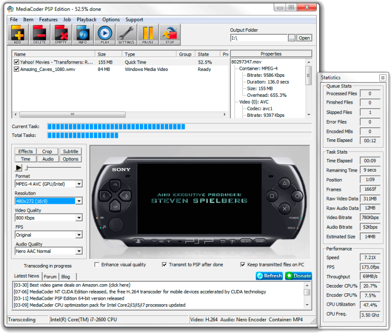Pause transcoding with the PAUSE icon

click(x=148, y=34)
